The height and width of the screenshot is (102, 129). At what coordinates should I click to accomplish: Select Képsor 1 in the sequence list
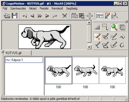(24, 60)
